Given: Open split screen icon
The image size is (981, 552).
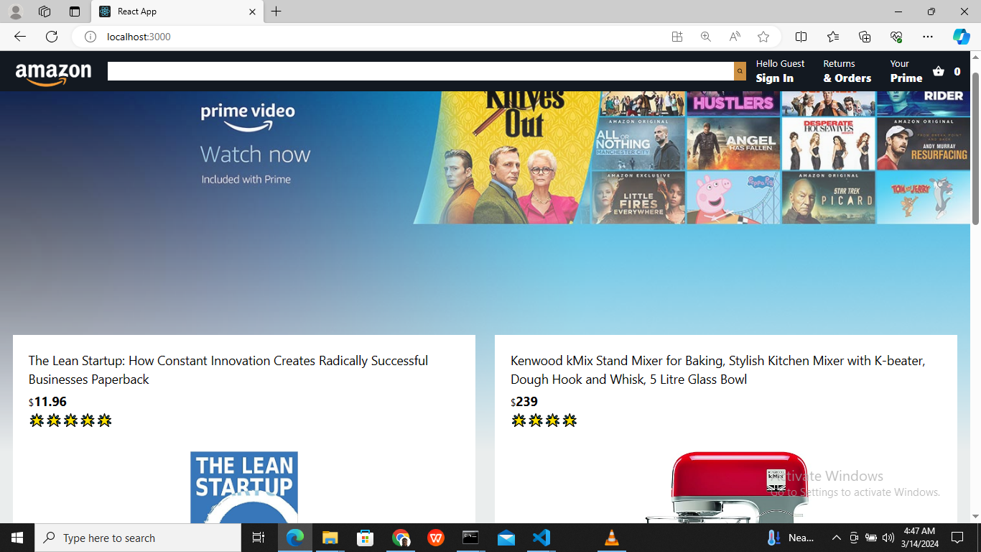Looking at the screenshot, I should (801, 37).
